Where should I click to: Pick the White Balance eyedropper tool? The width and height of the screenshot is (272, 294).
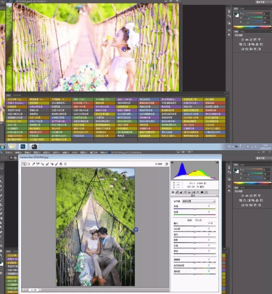(33, 164)
